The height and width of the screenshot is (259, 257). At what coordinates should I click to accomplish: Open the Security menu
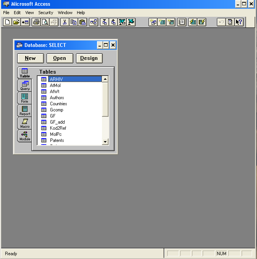point(46,13)
